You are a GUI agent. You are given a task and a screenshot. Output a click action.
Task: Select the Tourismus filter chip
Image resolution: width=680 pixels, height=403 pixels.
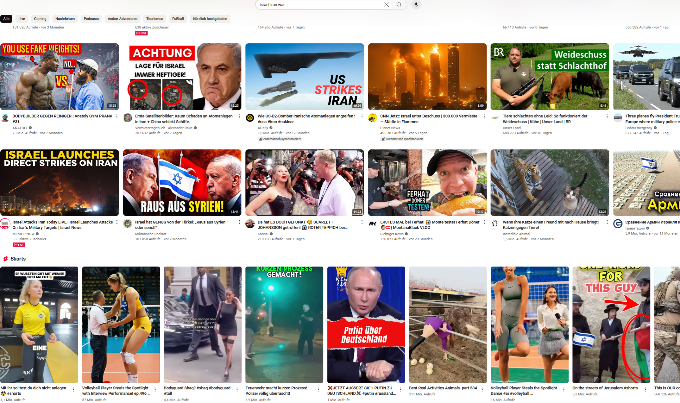pos(155,19)
